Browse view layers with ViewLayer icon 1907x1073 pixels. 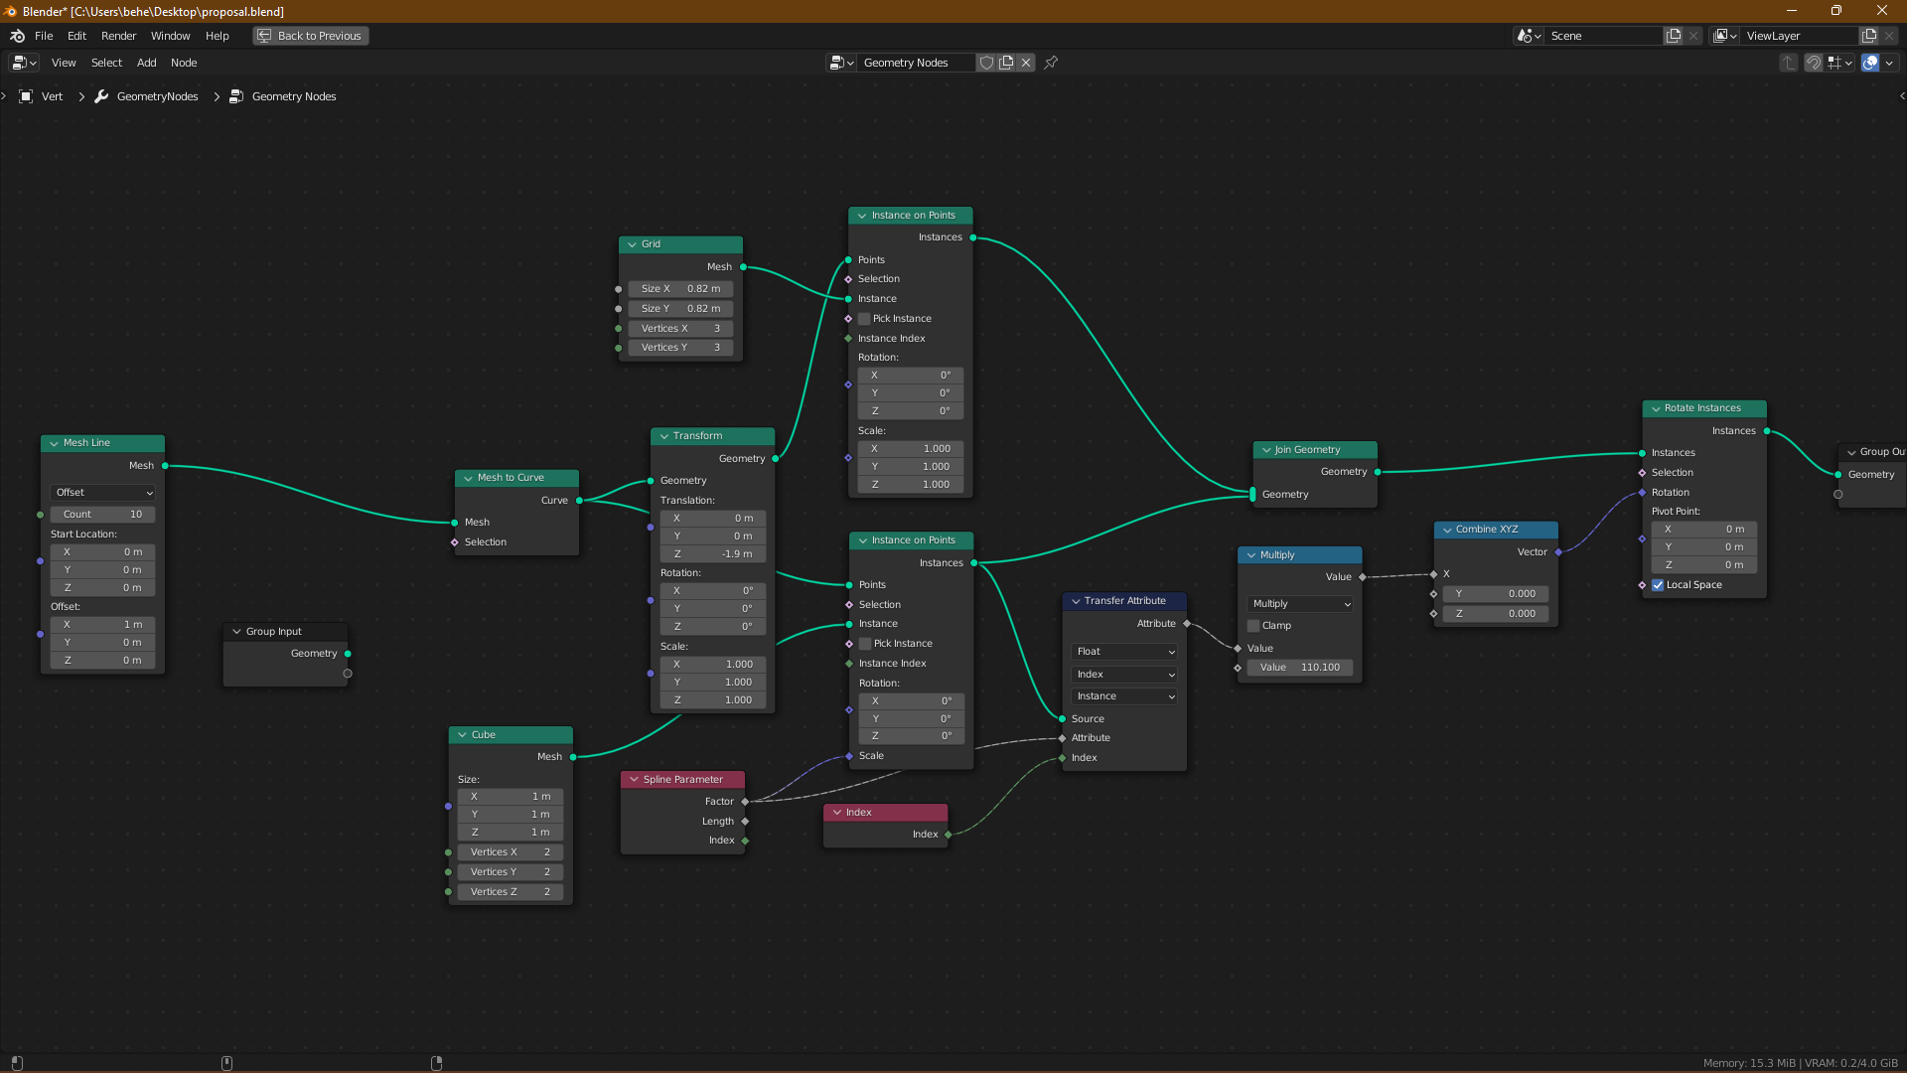(x=1725, y=36)
